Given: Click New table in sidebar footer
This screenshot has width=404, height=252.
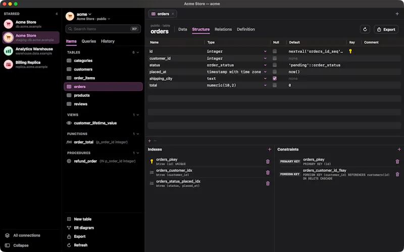Looking at the screenshot, I should click(82, 219).
